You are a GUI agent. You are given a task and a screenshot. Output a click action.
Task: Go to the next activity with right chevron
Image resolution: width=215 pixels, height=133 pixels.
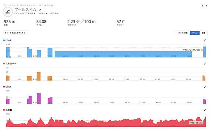click(x=206, y=5)
